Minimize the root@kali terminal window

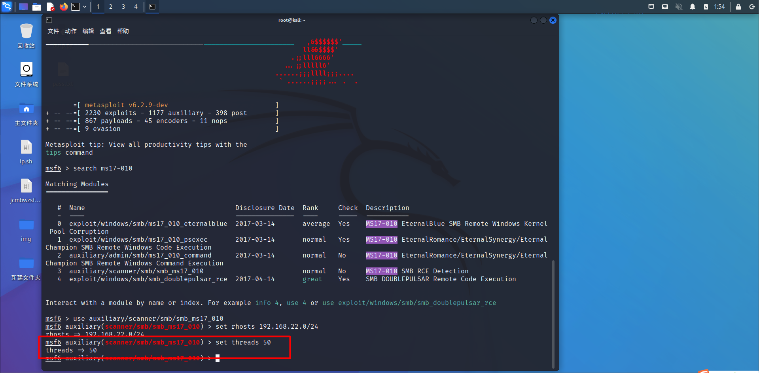click(534, 20)
